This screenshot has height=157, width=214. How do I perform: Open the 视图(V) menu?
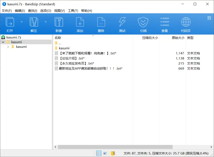(59, 11)
